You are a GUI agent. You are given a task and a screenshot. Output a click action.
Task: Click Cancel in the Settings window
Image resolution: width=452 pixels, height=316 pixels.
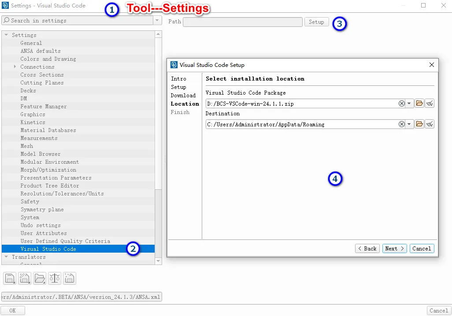439,311
